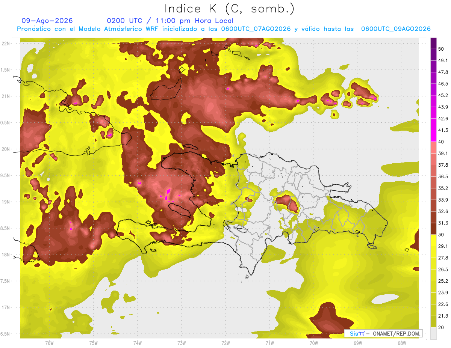Click the "Pronóstico con el Modelo Atmosférico WRF" line
Screen dimensions: 451x348
click(224, 29)
